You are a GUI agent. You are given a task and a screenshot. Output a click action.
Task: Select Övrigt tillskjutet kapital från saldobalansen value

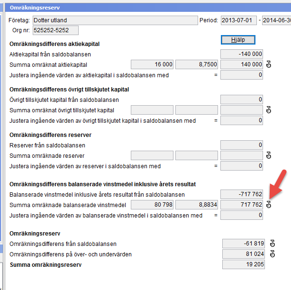pyautogui.click(x=242, y=100)
